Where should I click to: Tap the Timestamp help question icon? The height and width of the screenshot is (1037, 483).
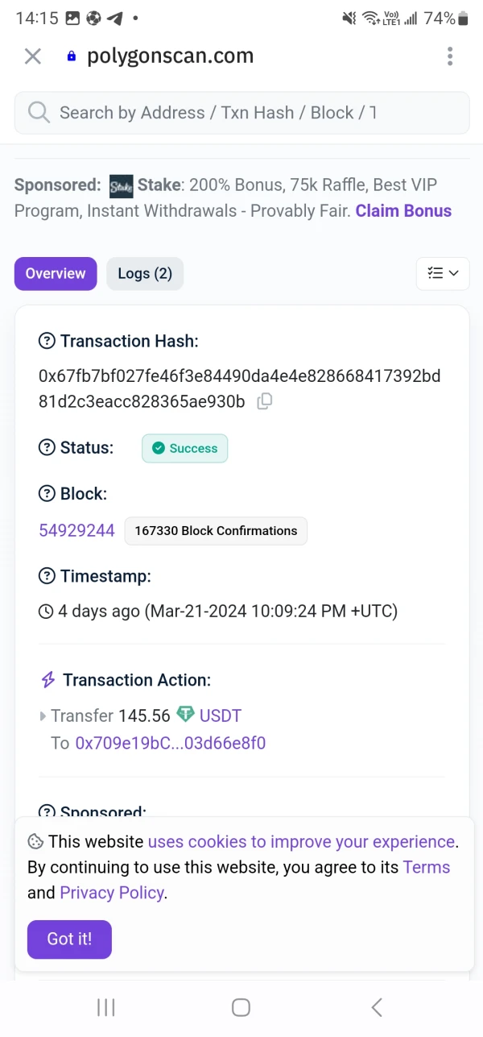pyautogui.click(x=47, y=576)
